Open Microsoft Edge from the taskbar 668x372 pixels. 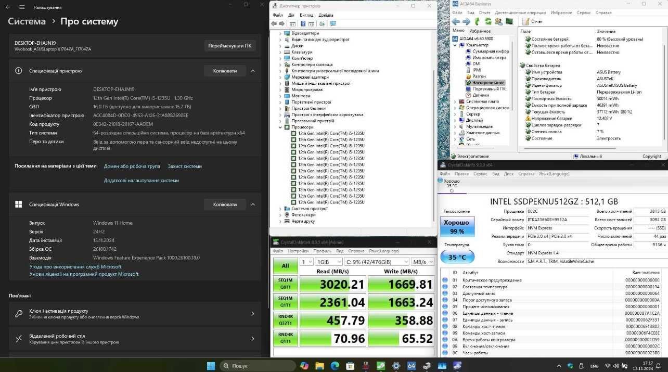click(x=335, y=366)
